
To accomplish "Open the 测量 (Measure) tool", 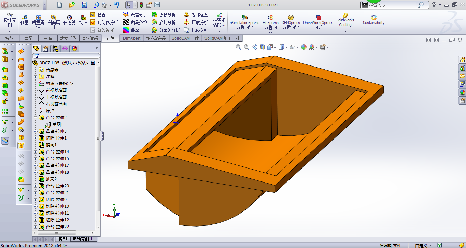I will click(24, 20).
